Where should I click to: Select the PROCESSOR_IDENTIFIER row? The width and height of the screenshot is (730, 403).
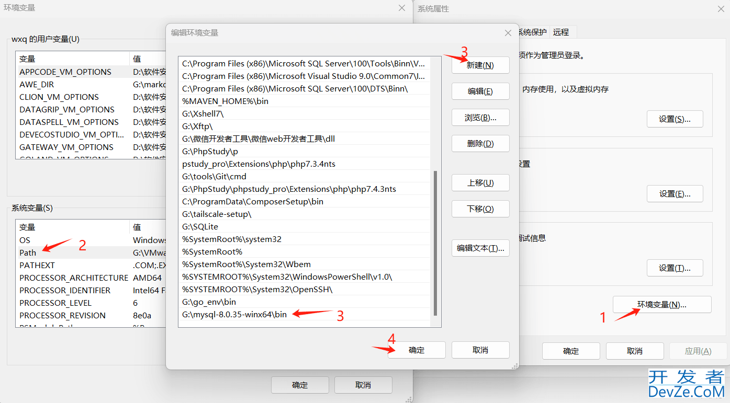coord(92,291)
